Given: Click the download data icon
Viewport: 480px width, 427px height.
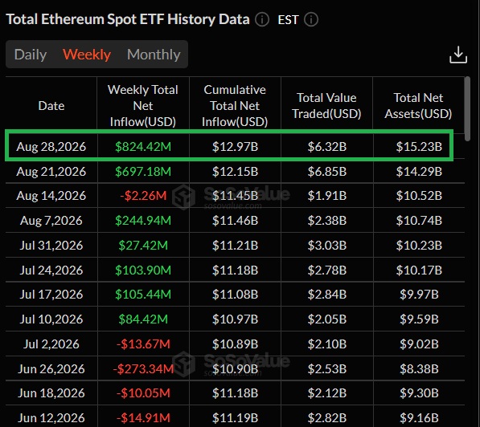Looking at the screenshot, I should (458, 55).
